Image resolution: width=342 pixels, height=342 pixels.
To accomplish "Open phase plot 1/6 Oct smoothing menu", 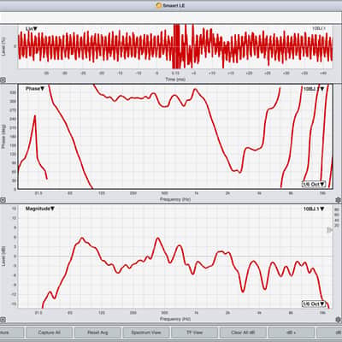I will click(x=314, y=184).
